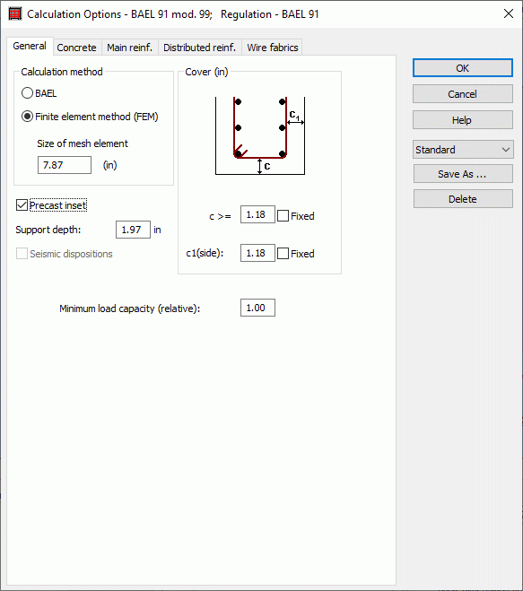Screen dimensions: 523x591
Task: Select the BAEL calculation method
Action: tap(27, 93)
